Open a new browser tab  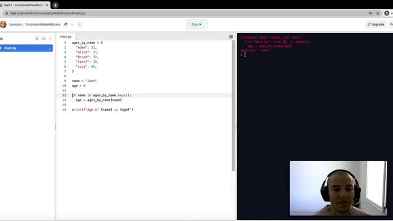point(55,5)
